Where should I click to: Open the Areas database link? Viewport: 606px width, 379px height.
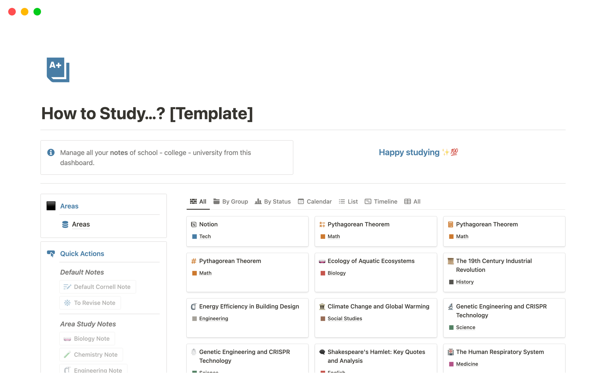tap(81, 224)
